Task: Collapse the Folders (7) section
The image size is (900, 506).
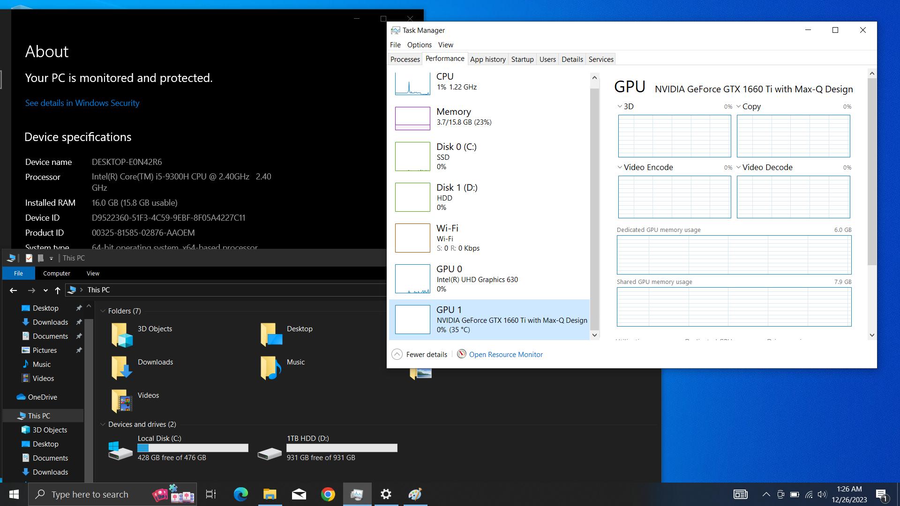Action: point(103,311)
